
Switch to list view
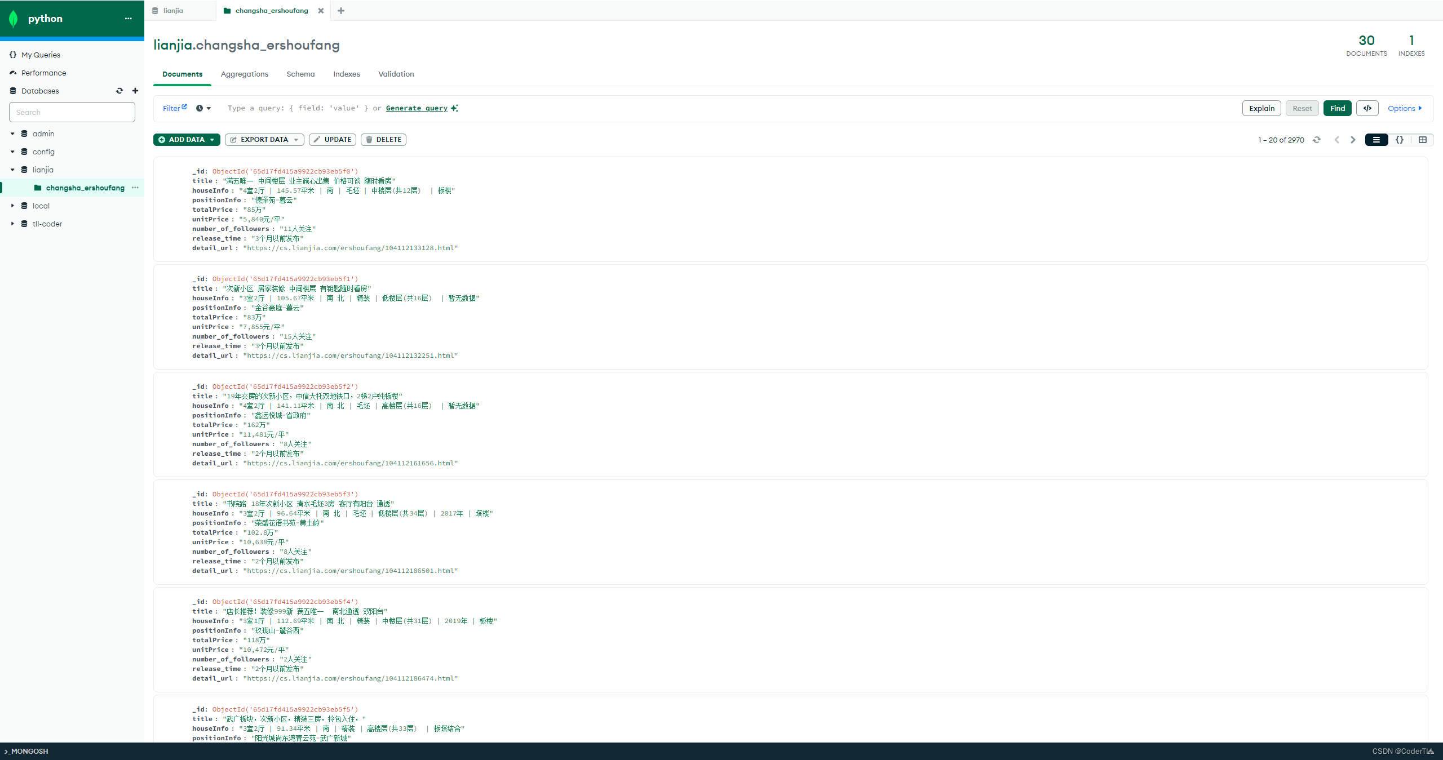click(1376, 140)
